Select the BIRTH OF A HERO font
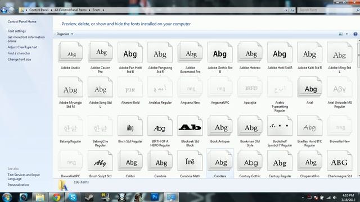 160,126
